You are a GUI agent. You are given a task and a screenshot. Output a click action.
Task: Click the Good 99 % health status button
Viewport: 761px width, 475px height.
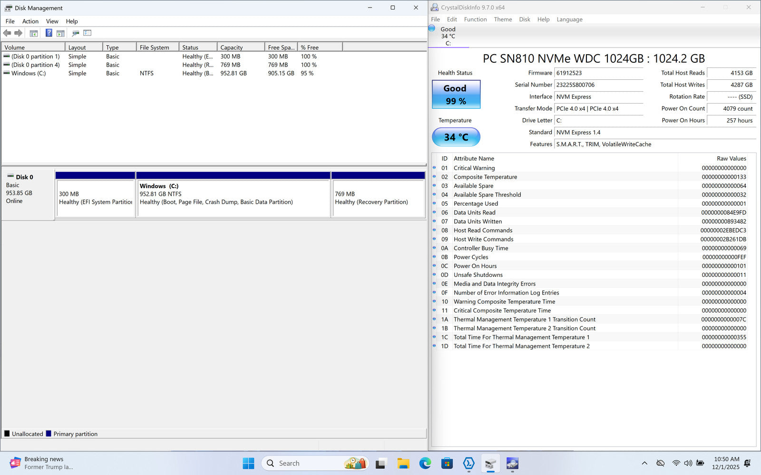(x=456, y=95)
